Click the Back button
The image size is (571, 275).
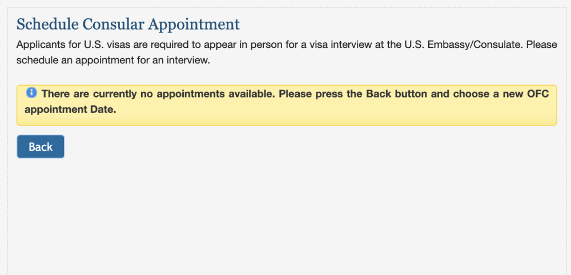pyautogui.click(x=41, y=147)
